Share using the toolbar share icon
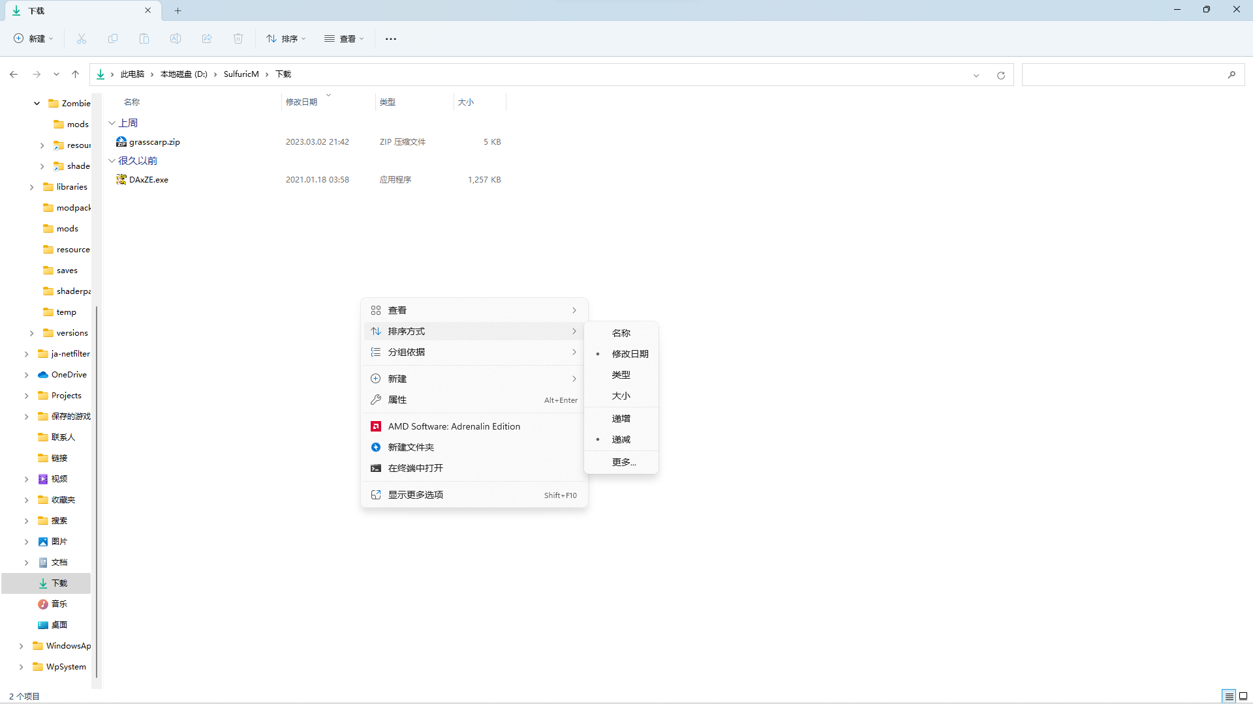 click(x=206, y=38)
